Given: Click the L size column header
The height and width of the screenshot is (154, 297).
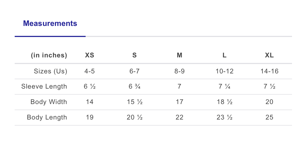Looking at the screenshot, I should coord(224,55).
